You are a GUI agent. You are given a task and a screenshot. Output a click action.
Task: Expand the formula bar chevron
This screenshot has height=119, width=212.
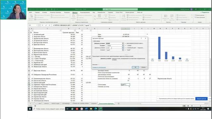tap(210, 25)
